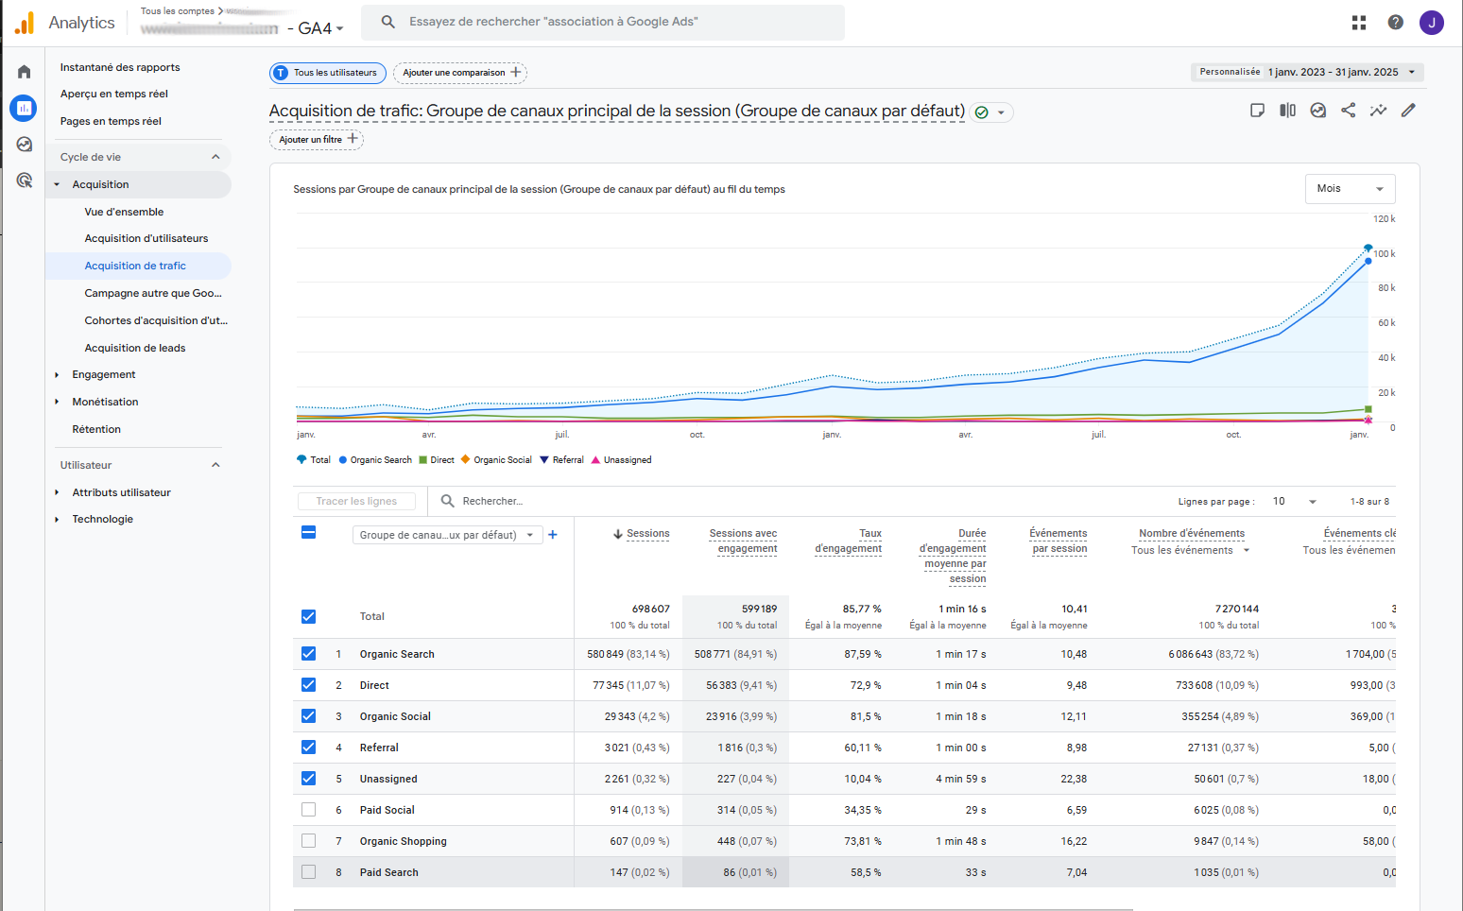Click the plus icon to add a dimension
Screen dimensions: 1463x911
[x=553, y=535]
